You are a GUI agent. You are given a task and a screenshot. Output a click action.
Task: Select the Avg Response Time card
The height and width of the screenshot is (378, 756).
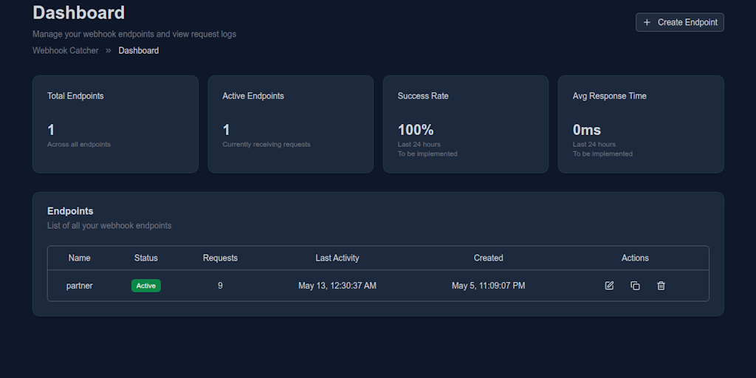[x=641, y=124]
